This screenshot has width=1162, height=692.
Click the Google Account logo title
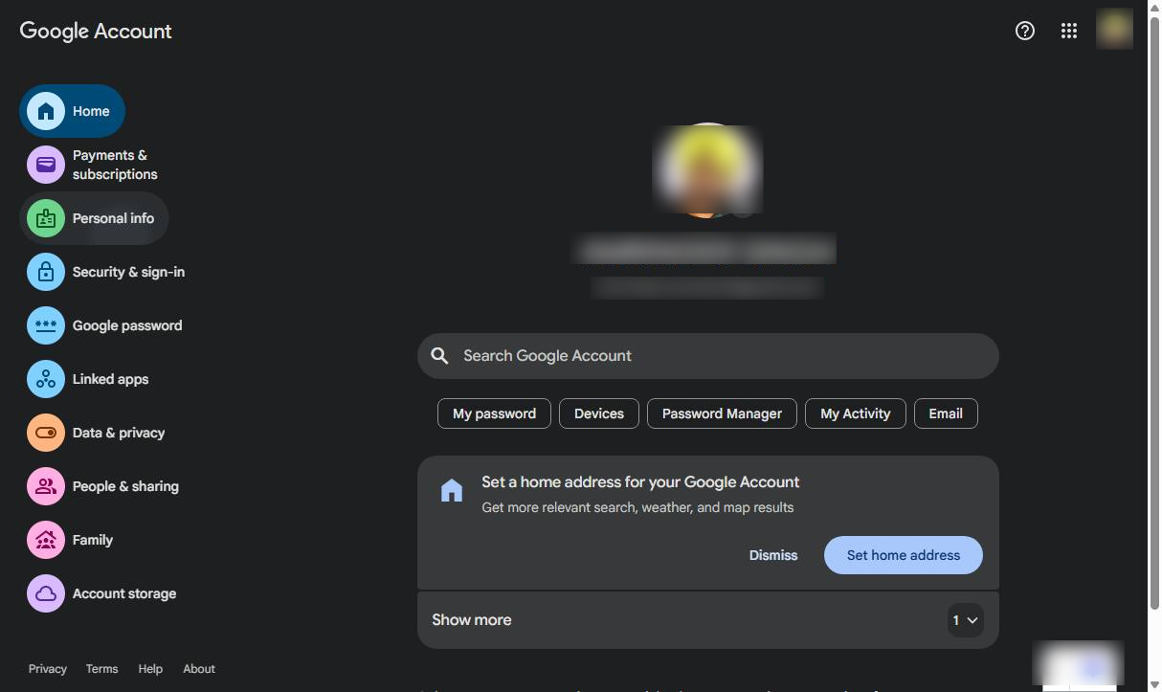tap(96, 31)
